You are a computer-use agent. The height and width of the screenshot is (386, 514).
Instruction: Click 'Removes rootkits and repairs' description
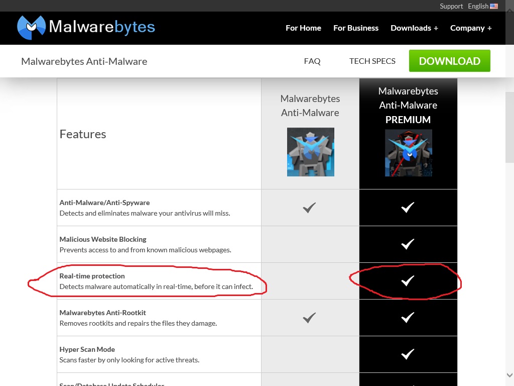(138, 324)
